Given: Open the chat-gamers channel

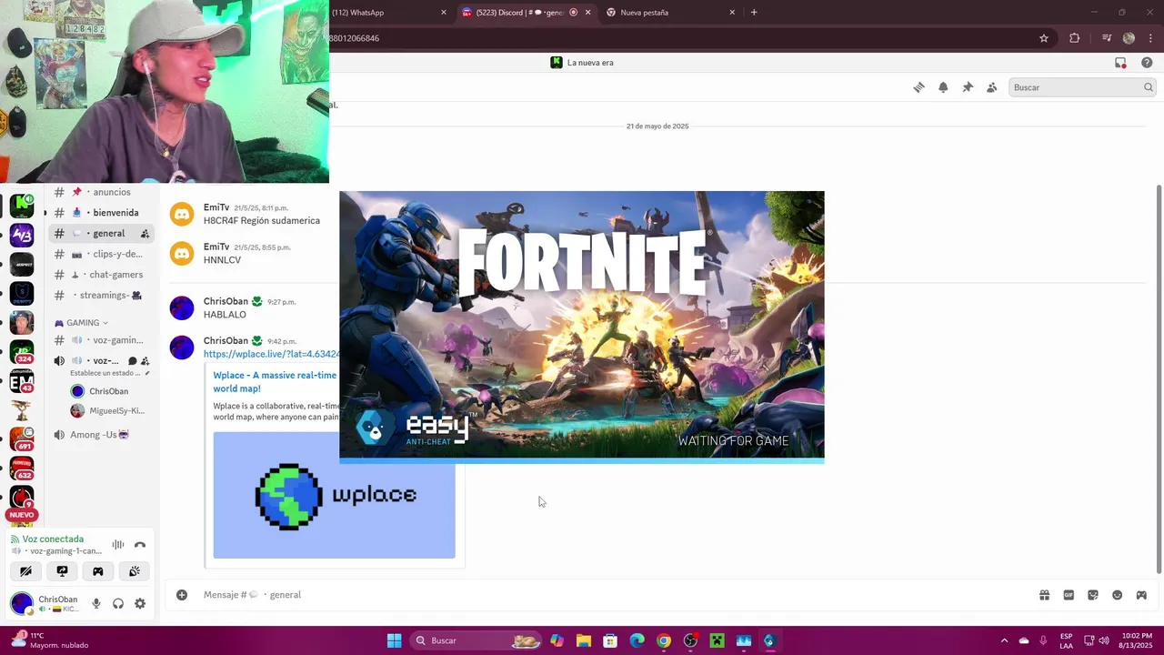Looking at the screenshot, I should tap(99, 275).
